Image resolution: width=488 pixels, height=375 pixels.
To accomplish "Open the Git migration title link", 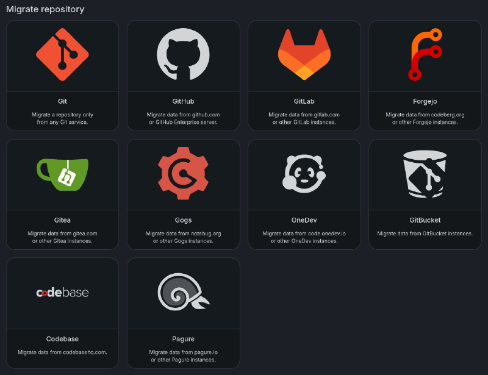I will coord(62,101).
